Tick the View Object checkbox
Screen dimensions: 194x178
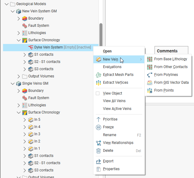[98, 93]
